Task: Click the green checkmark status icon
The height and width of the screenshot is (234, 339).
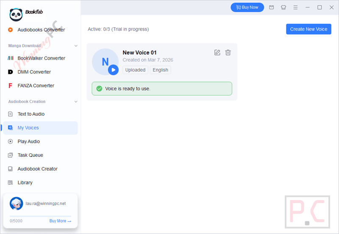Action: [x=99, y=89]
